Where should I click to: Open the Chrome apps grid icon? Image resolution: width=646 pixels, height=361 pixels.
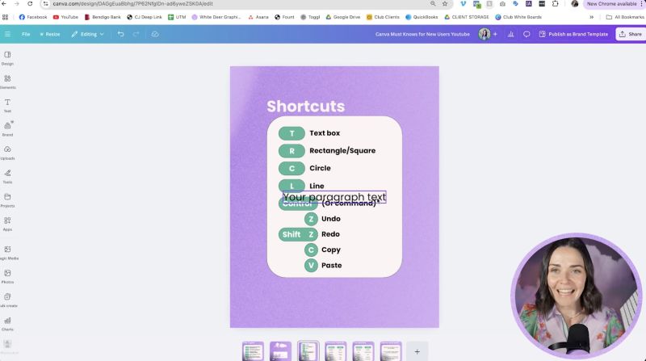click(5, 17)
